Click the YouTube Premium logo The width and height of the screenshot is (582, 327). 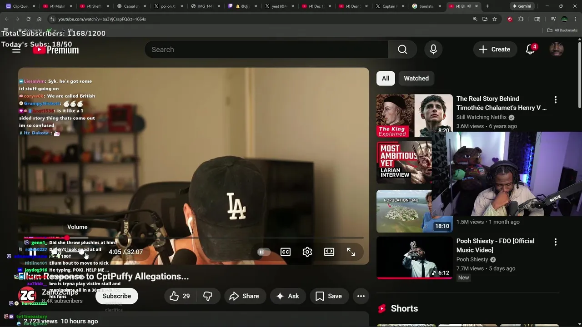pos(56,50)
